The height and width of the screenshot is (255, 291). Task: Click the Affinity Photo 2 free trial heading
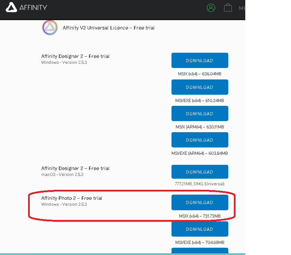pos(72,198)
